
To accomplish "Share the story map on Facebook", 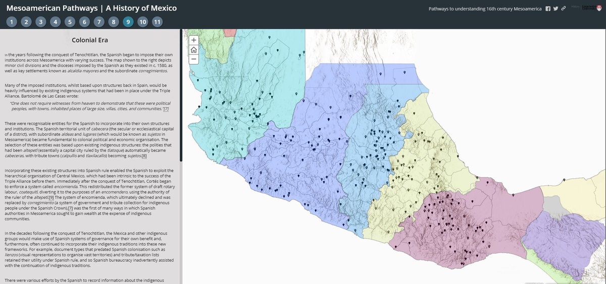I will (x=548, y=9).
